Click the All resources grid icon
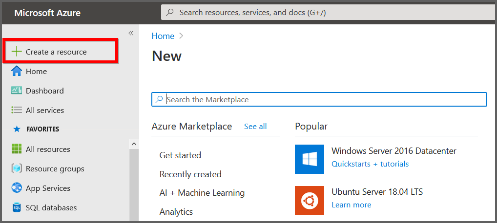This screenshot has width=497, height=223. tap(17, 149)
